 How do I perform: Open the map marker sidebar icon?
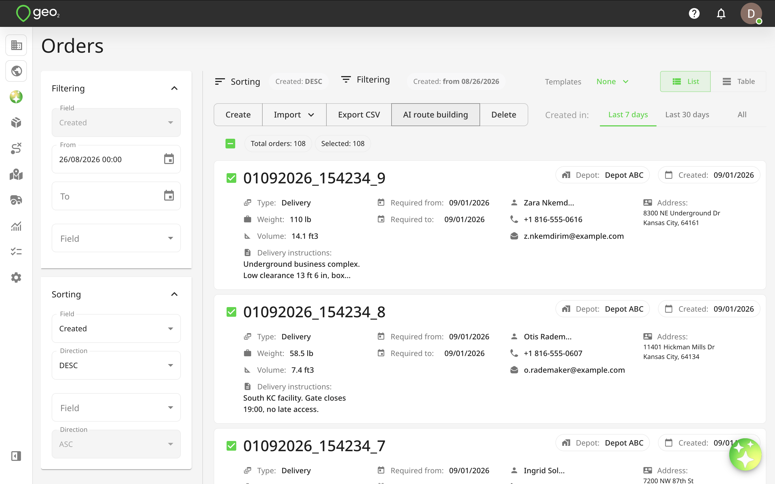[16, 175]
